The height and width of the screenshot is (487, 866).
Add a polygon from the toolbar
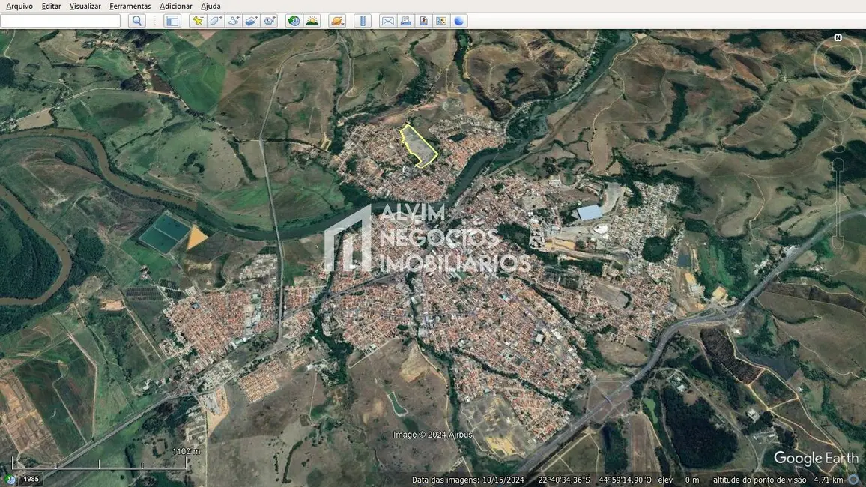tap(216, 21)
